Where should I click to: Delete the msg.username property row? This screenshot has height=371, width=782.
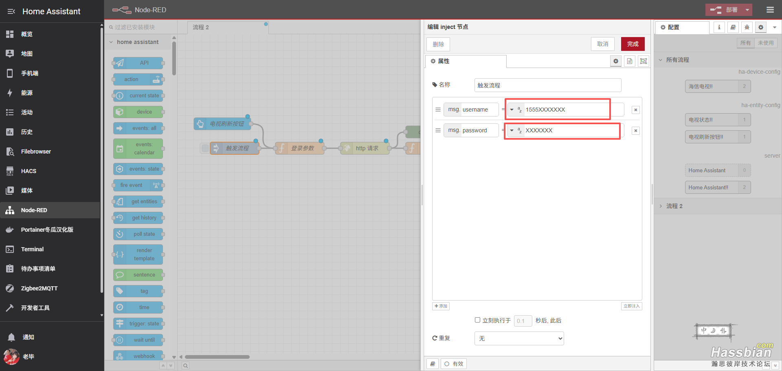(635, 110)
